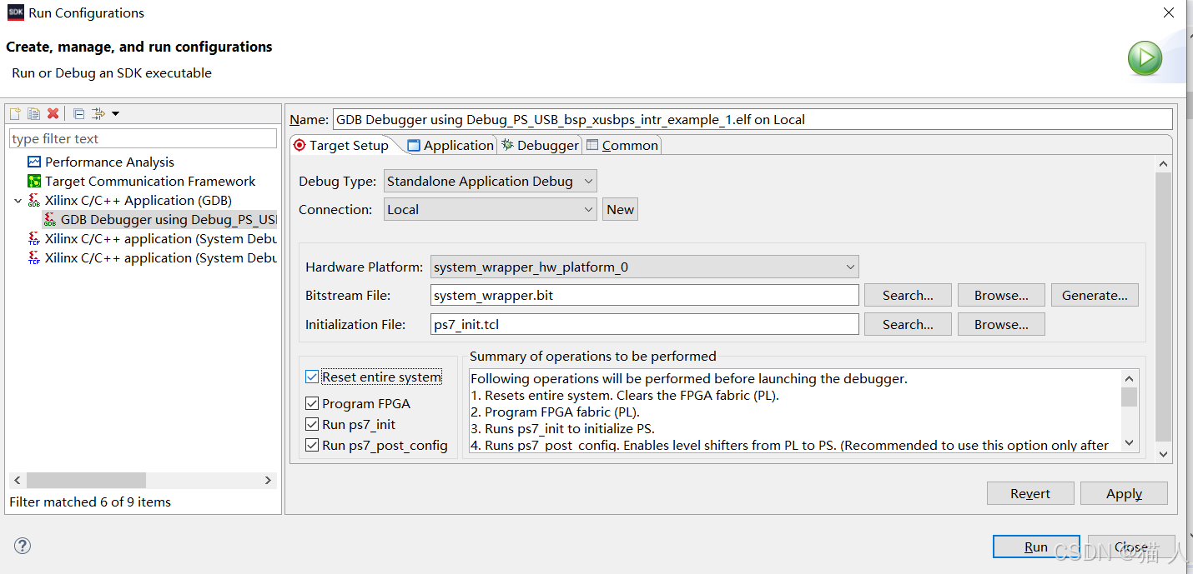Toggle Reset entire system checkbox

[312, 377]
